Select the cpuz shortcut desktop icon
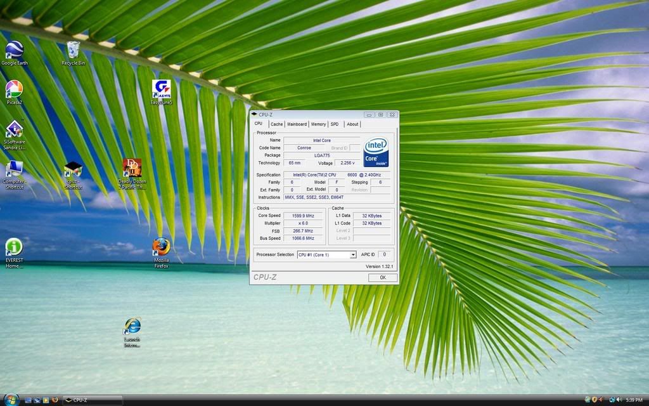This screenshot has width=649, height=406. [x=74, y=175]
